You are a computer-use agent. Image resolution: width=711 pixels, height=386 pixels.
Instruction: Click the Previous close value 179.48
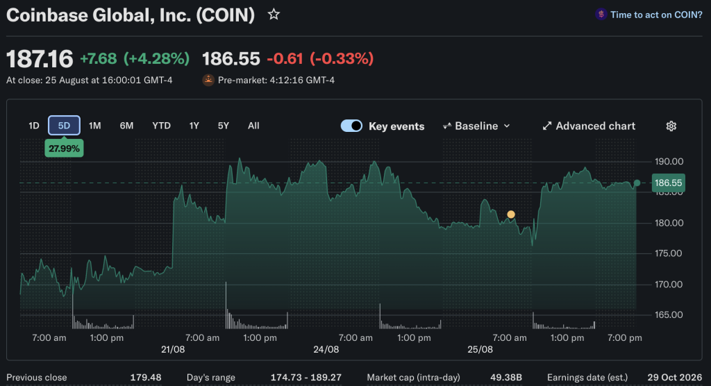146,378
